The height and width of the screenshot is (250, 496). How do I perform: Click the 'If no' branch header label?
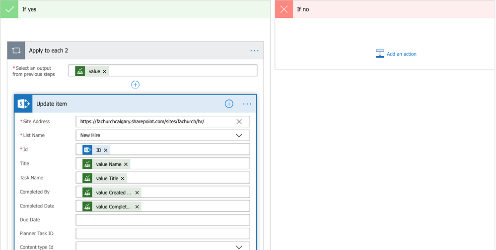pos(303,9)
